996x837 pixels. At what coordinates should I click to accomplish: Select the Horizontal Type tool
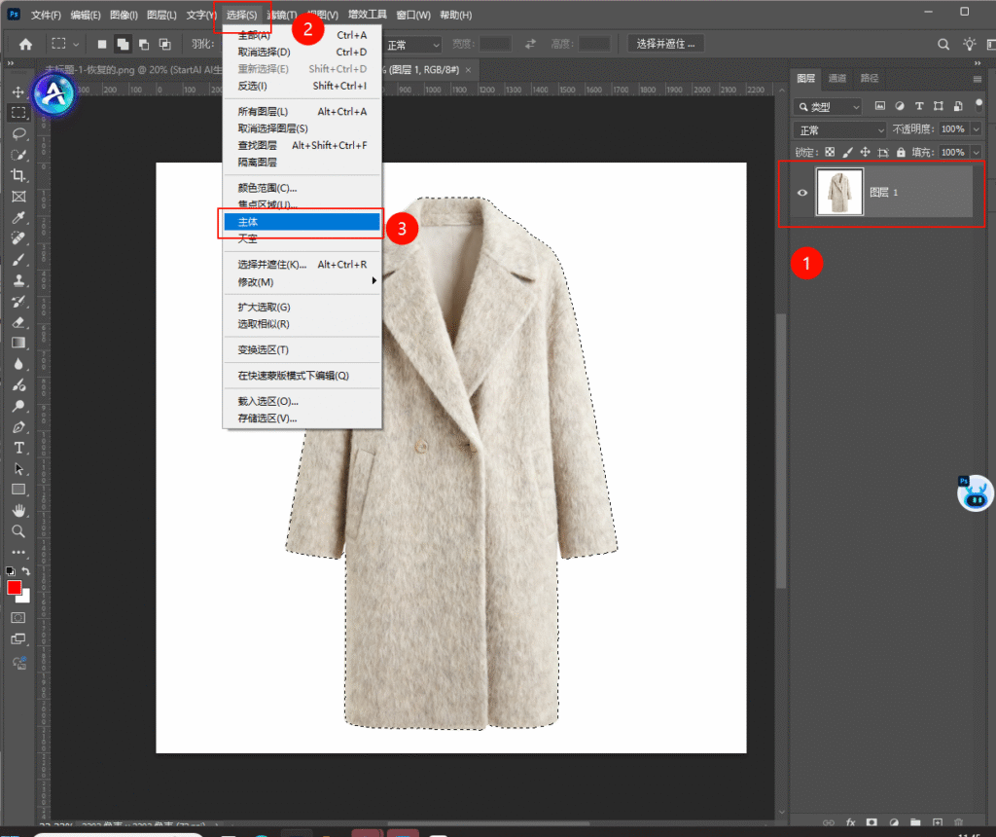18,448
